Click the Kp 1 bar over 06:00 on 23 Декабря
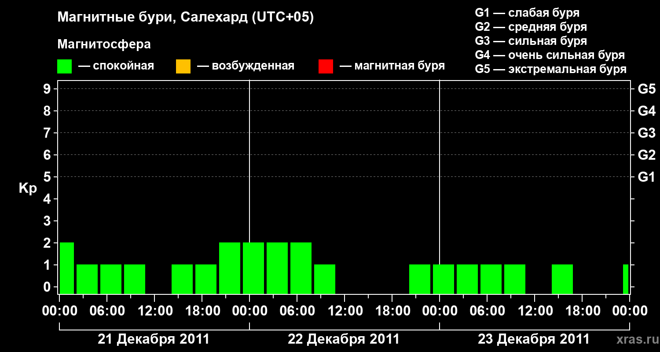Viewport: 660px width, 352px height. pos(491,279)
